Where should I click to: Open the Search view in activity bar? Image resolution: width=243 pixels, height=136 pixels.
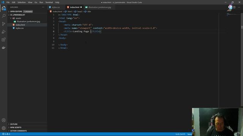coord(4,16)
